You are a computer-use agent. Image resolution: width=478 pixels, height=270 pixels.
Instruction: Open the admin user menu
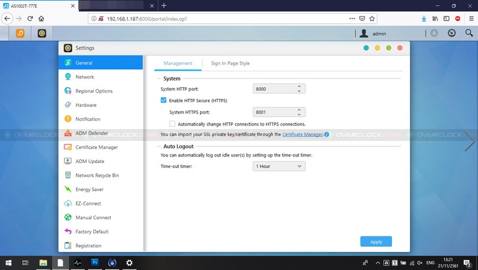[x=372, y=33]
